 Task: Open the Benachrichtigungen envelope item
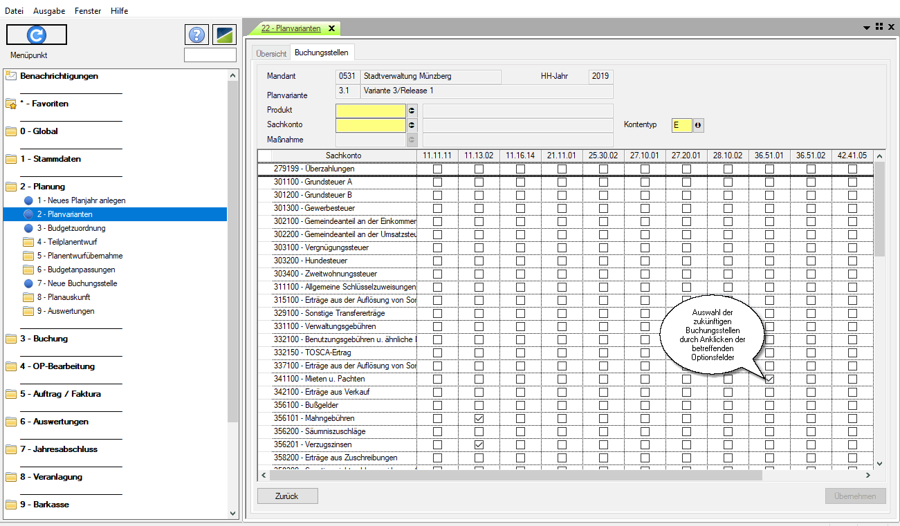point(59,76)
